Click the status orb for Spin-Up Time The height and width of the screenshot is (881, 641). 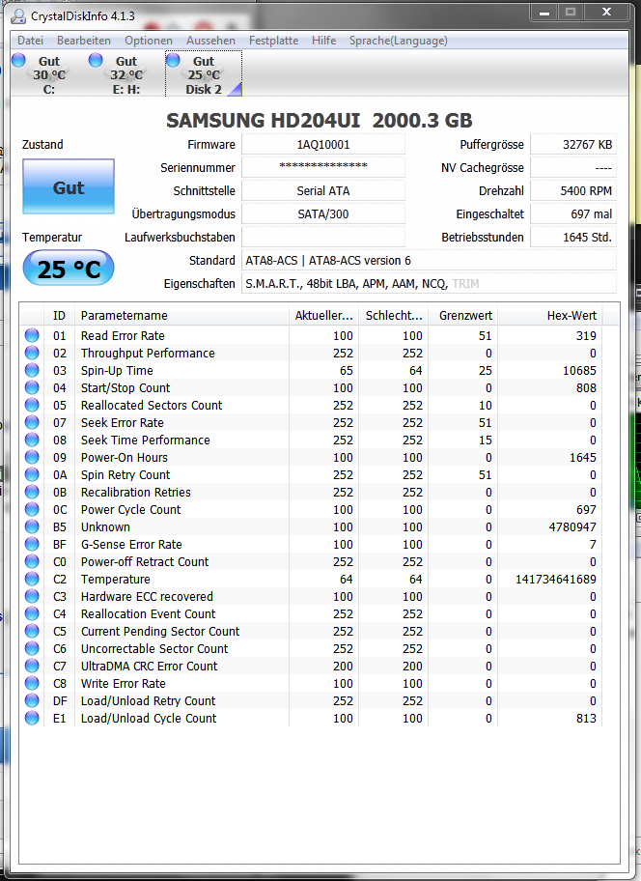[32, 370]
